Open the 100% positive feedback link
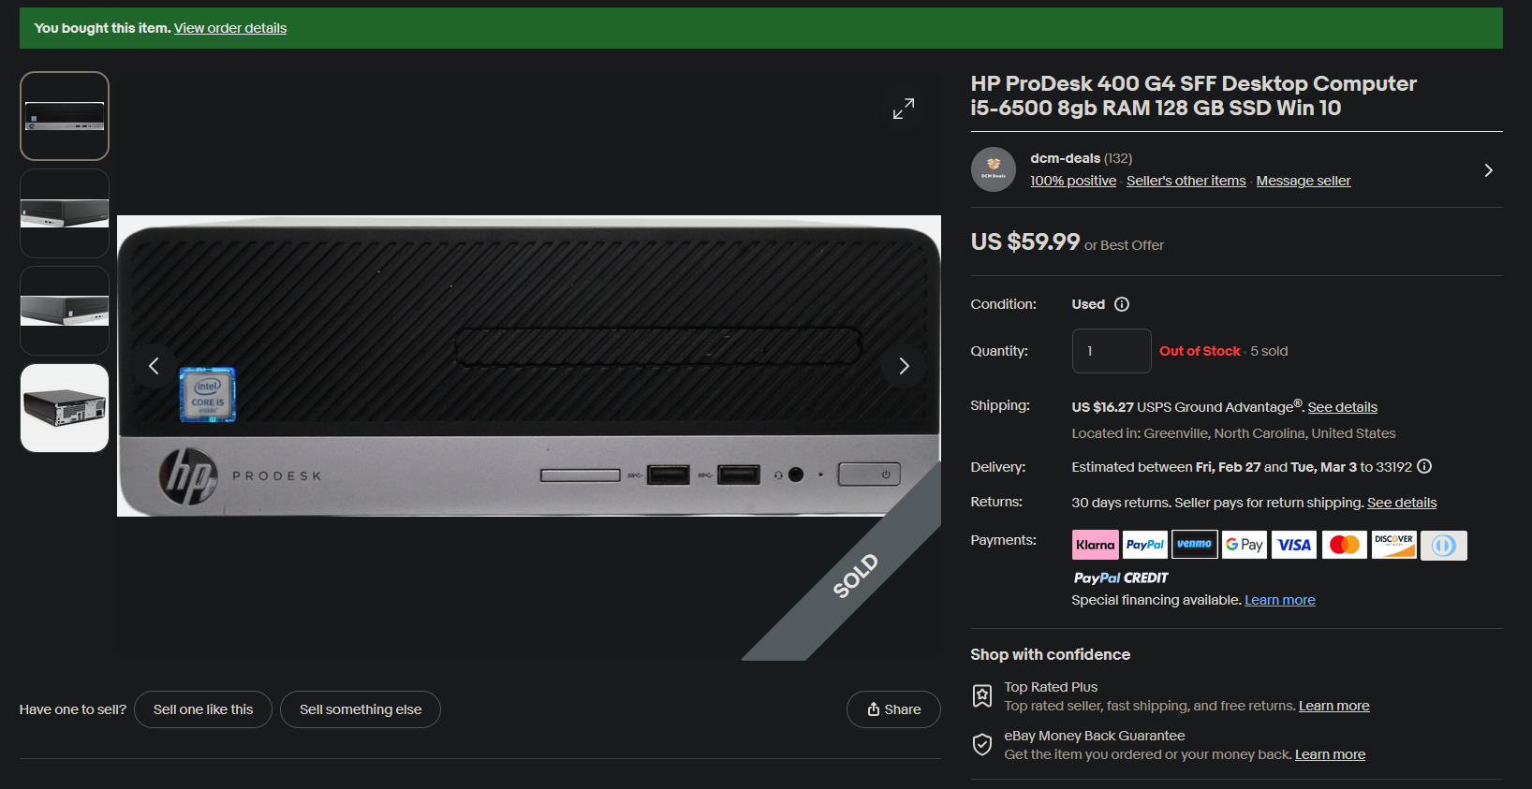This screenshot has height=789, width=1532. coord(1073,181)
